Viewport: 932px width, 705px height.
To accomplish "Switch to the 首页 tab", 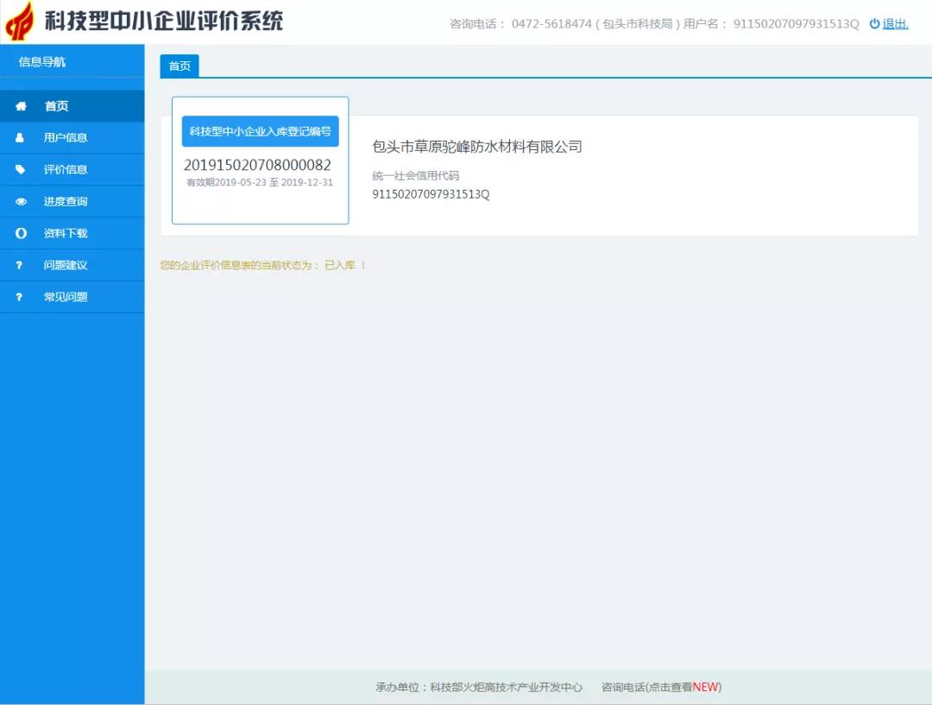I will [x=179, y=66].
